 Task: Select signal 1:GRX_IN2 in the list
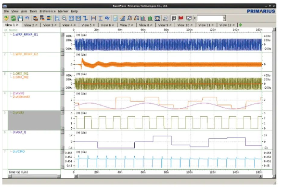coord(21,77)
